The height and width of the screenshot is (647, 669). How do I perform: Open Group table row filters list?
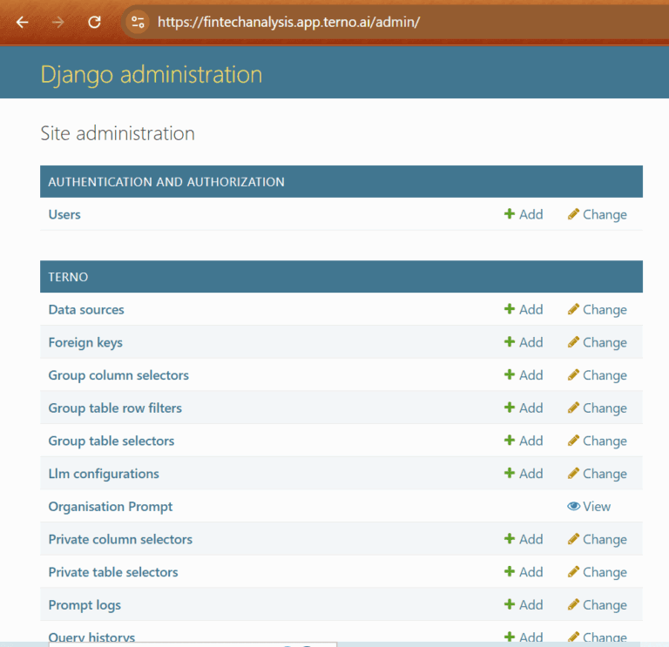coord(115,408)
